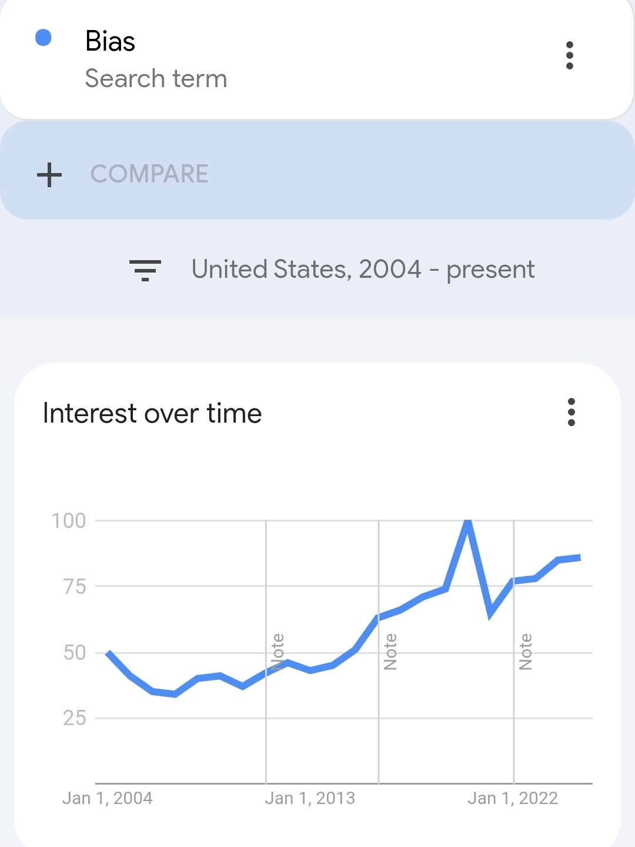
Task: Click the Interest over time heading
Action: coord(152,413)
